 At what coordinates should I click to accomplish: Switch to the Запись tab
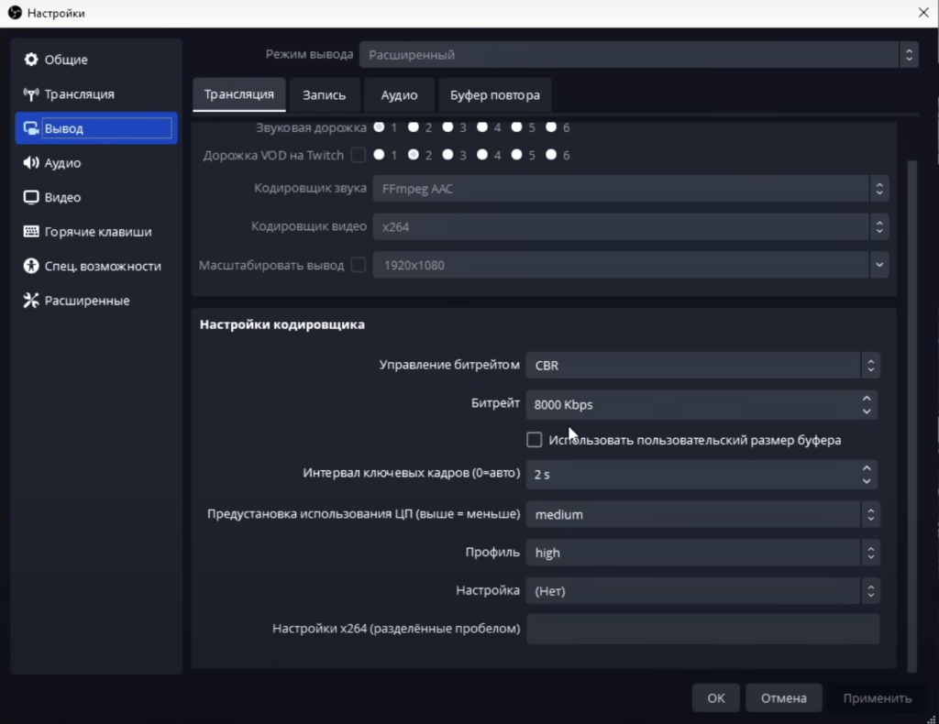(x=324, y=94)
